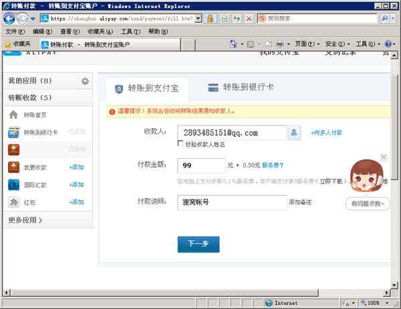Click the 付款说明 input field
The image size is (401, 309).
point(232,202)
